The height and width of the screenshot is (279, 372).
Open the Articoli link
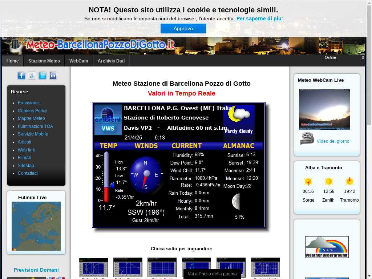click(x=24, y=142)
